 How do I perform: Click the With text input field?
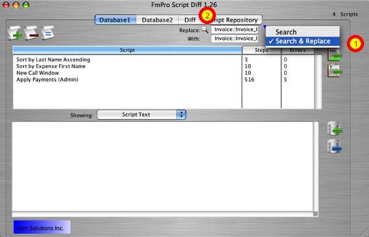[x=235, y=39]
